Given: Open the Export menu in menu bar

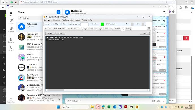Looking at the screenshot, I should point(84,20).
